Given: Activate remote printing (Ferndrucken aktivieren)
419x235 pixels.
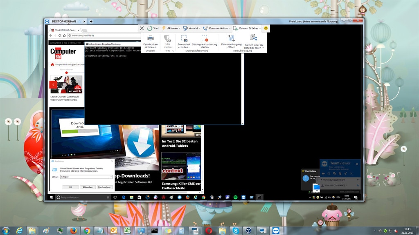Looking at the screenshot, I should coord(151,42).
